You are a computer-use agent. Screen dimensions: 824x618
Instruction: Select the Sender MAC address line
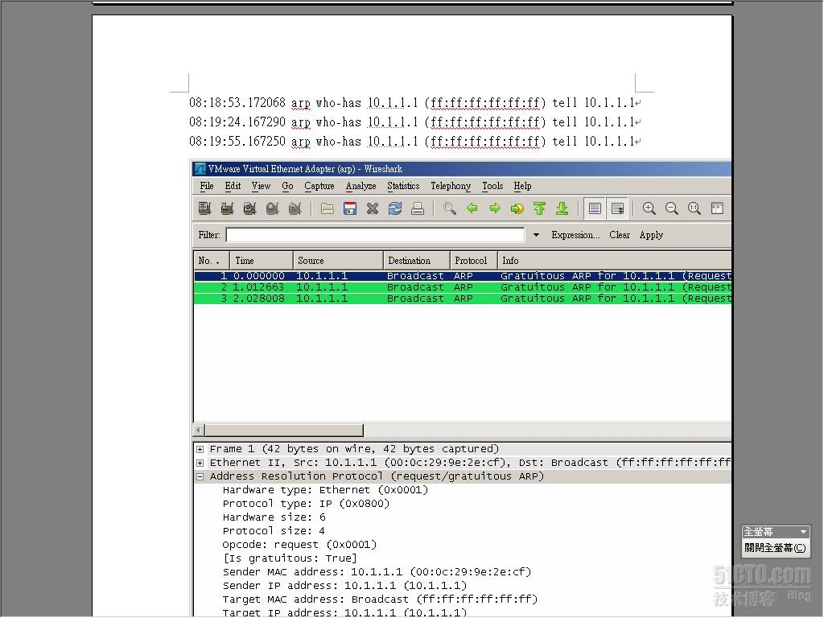pyautogui.click(x=377, y=572)
